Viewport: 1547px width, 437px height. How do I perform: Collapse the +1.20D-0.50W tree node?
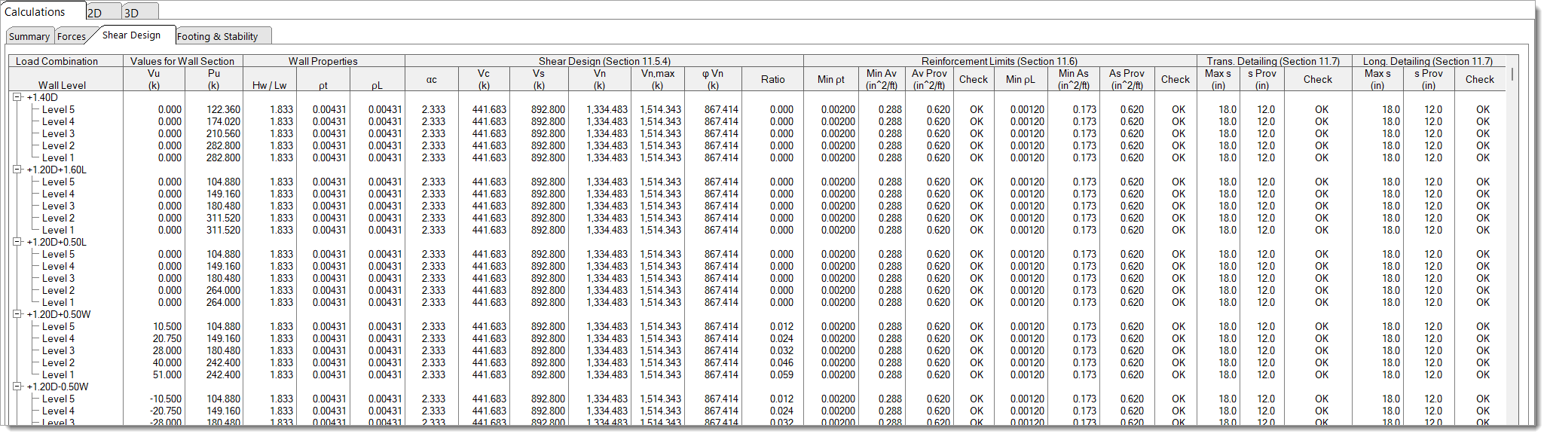[17, 387]
